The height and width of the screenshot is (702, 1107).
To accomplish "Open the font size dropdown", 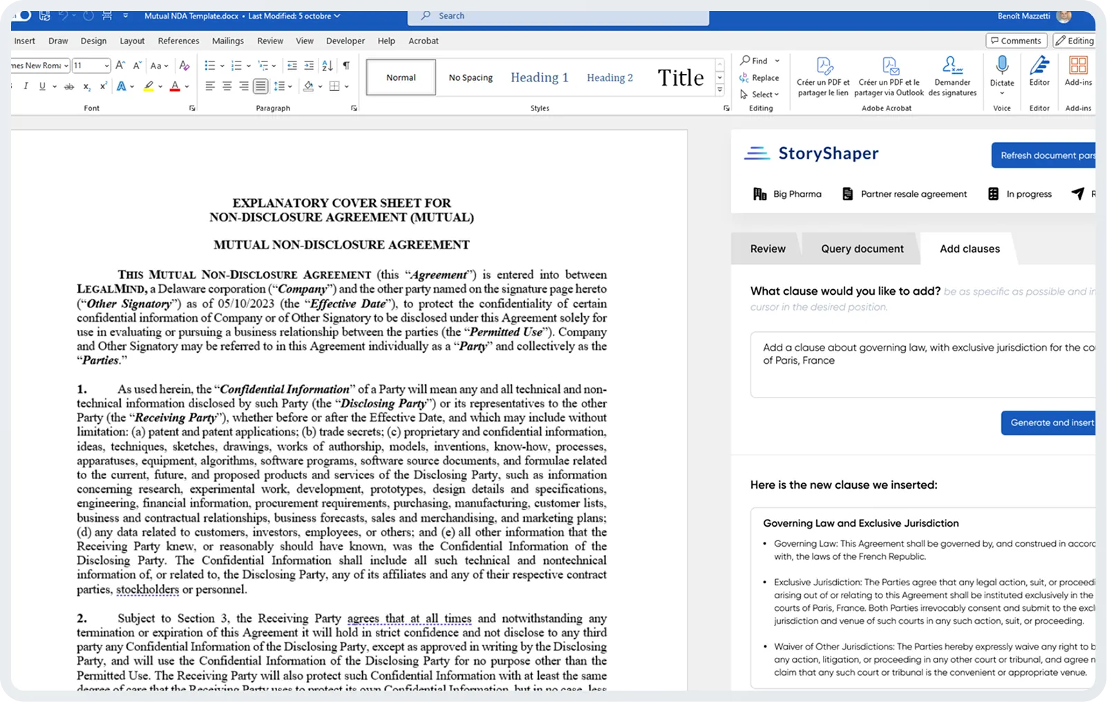I will [106, 66].
